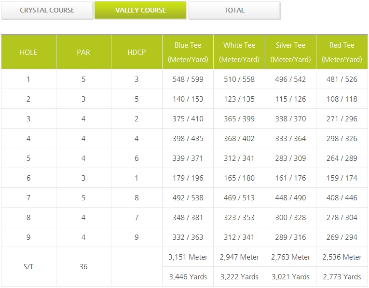Image resolution: width=369 pixels, height=288 pixels.
Task: Open the Total tab
Action: coord(234,10)
